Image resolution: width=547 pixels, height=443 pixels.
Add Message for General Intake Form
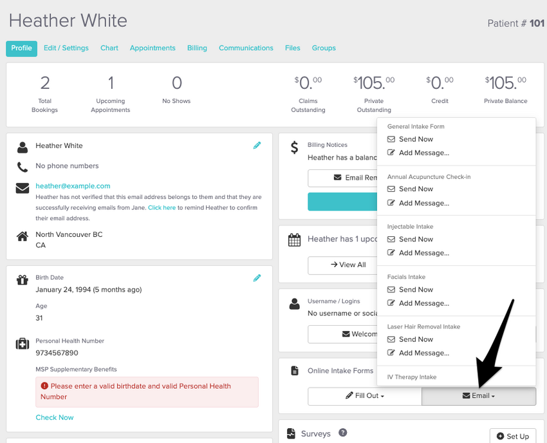pyautogui.click(x=418, y=153)
